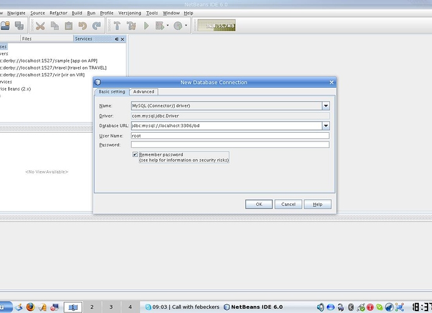
Task: Click the Cut scissors icon in toolbar
Action: click(40, 26)
